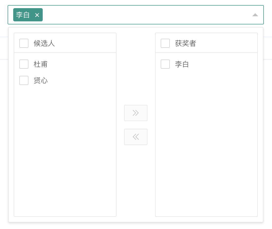Check the 获奖者 select-all checkbox

165,43
